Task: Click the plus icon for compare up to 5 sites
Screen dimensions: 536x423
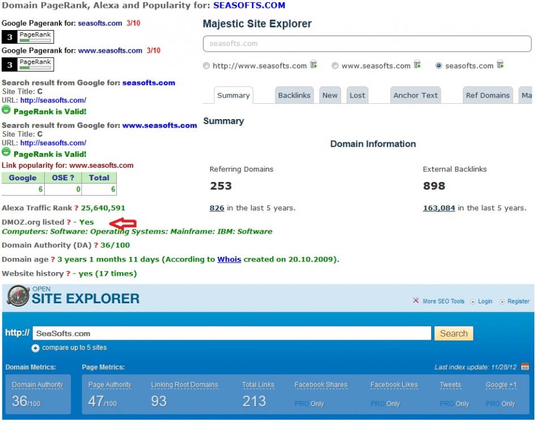Action: (x=35, y=348)
